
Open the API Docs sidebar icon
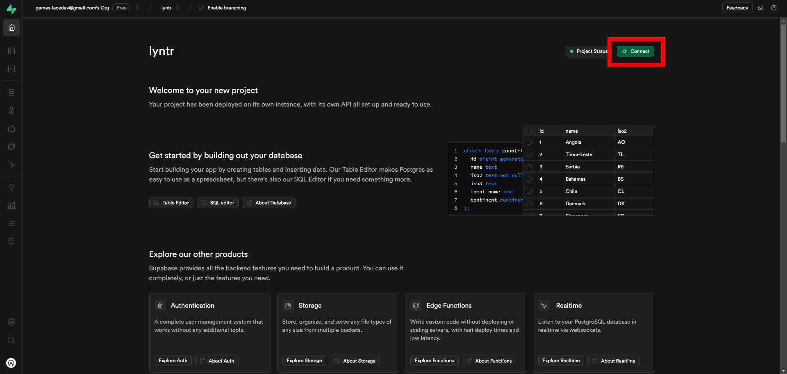11,242
